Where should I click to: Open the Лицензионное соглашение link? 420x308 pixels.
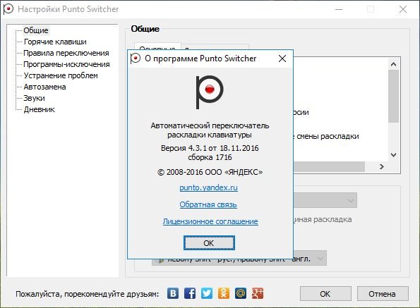[210, 221]
